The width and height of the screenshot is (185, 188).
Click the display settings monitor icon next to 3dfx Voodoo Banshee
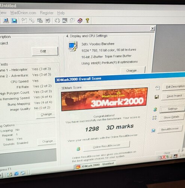(x=73, y=46)
